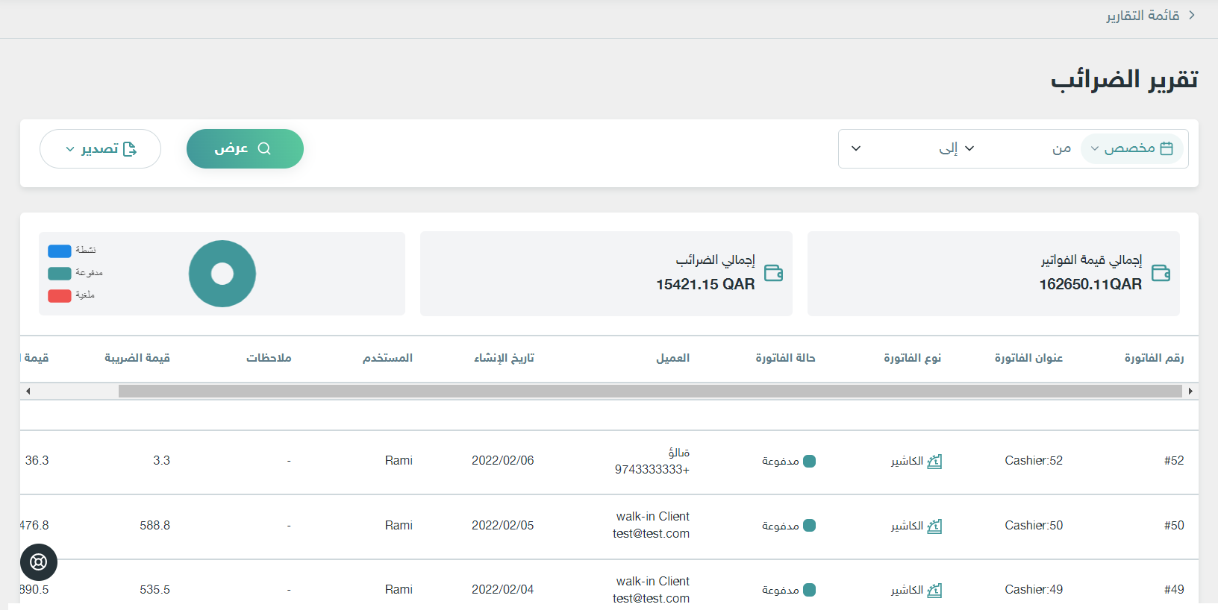Click the export file icon
This screenshot has width=1218, height=610.
click(x=130, y=149)
